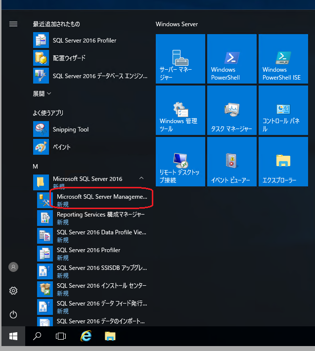Open the コントロール パネル tile
The width and height of the screenshot is (315, 351).
click(283, 110)
